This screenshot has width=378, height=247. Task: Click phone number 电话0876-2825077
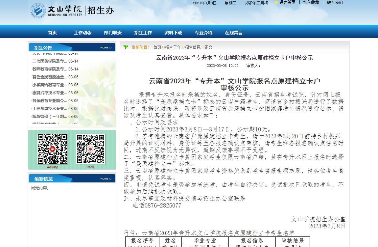click(157, 206)
